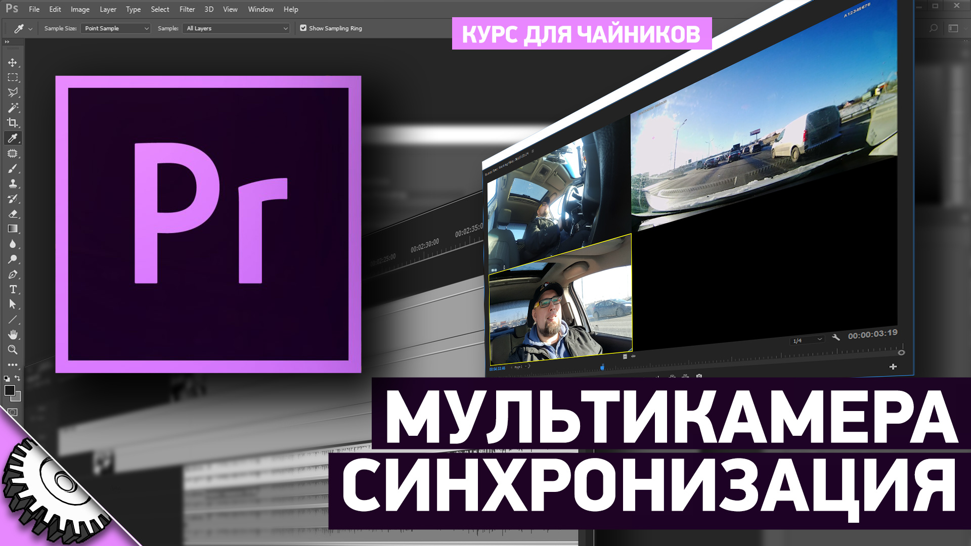The height and width of the screenshot is (546, 971).
Task: Select the Horizontal Type tool
Action: (13, 289)
